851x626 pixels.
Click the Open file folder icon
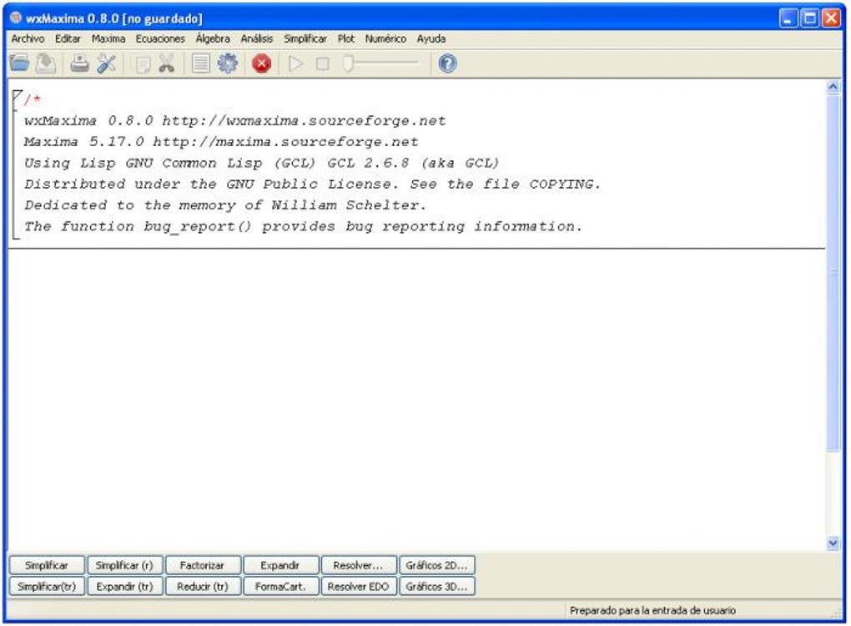tap(19, 63)
